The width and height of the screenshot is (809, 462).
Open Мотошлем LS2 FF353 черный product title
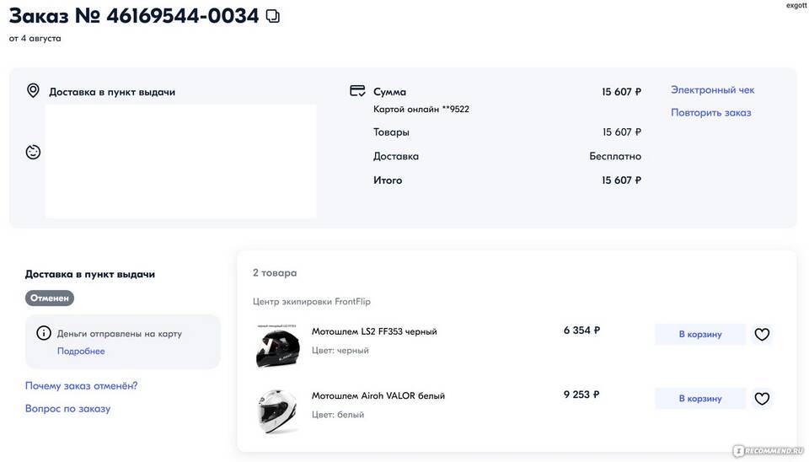pyautogui.click(x=374, y=331)
